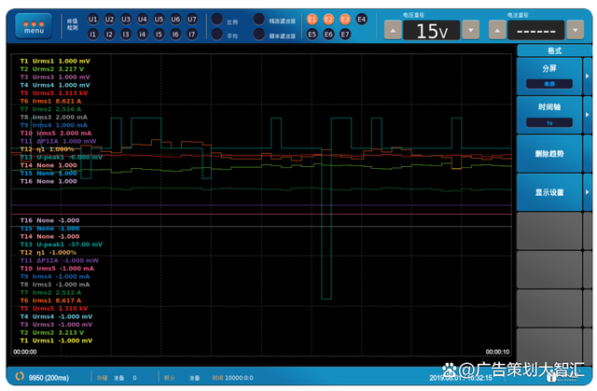This screenshot has width=597, height=391.
Task: Toggle peak detection for channel U7
Action: [192, 20]
